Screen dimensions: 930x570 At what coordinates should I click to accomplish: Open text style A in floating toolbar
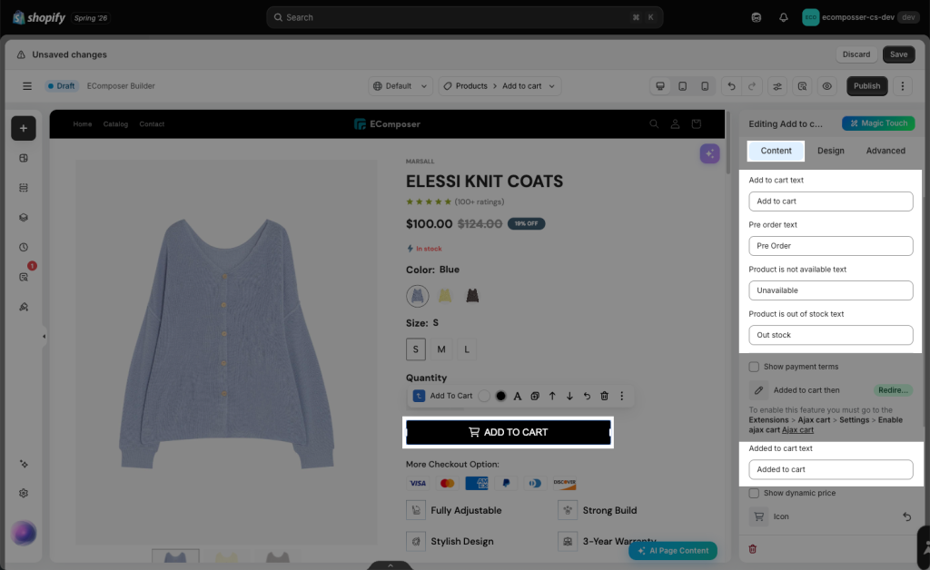pos(517,396)
